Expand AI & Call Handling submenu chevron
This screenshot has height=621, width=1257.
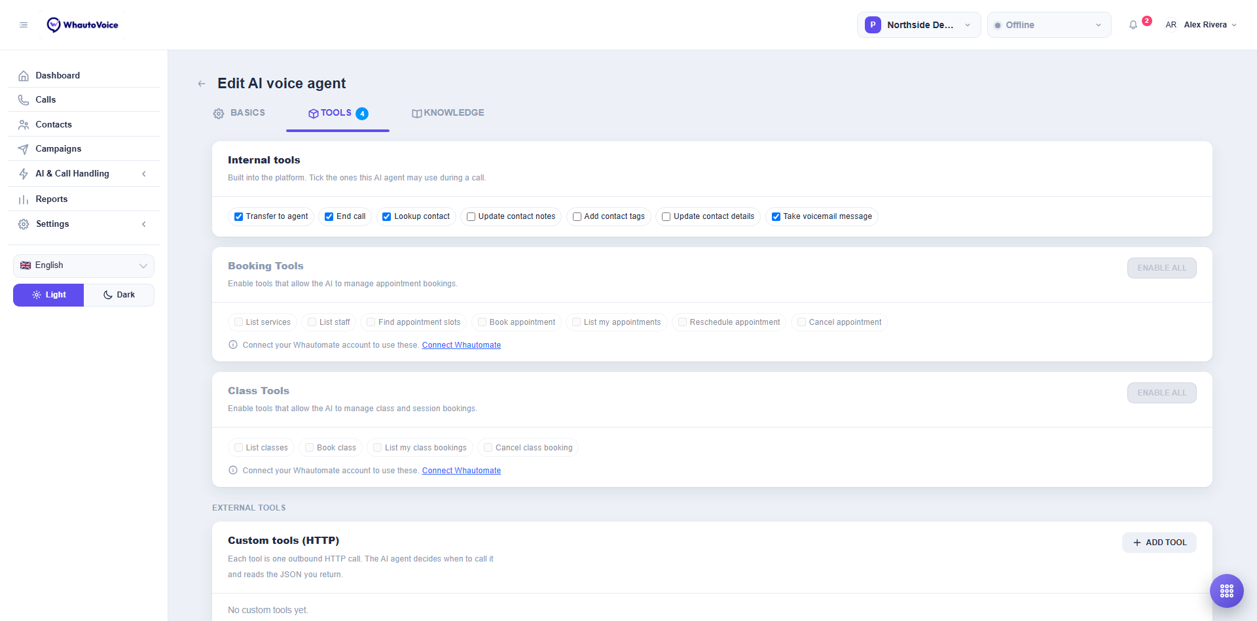click(x=144, y=174)
